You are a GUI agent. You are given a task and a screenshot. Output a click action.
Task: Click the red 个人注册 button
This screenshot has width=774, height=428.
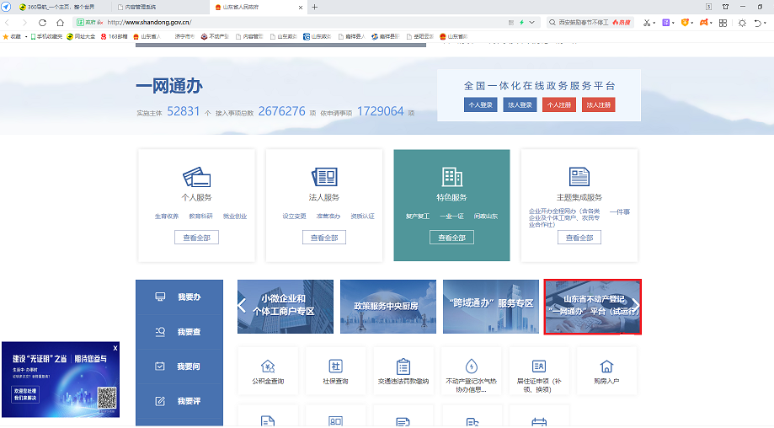pos(558,104)
